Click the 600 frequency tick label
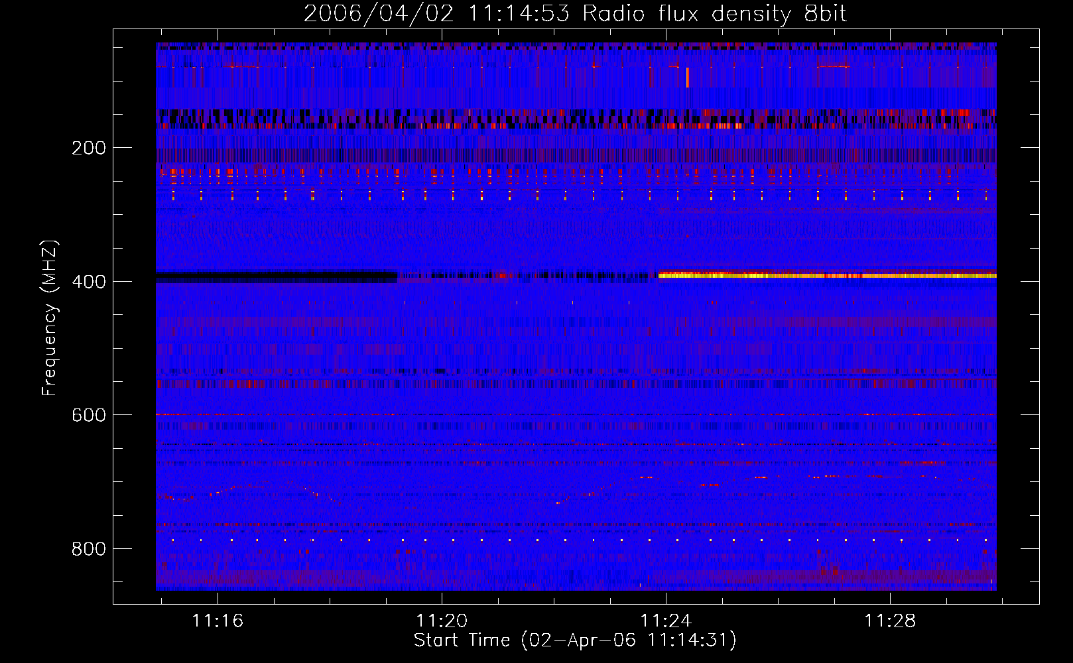 point(89,415)
